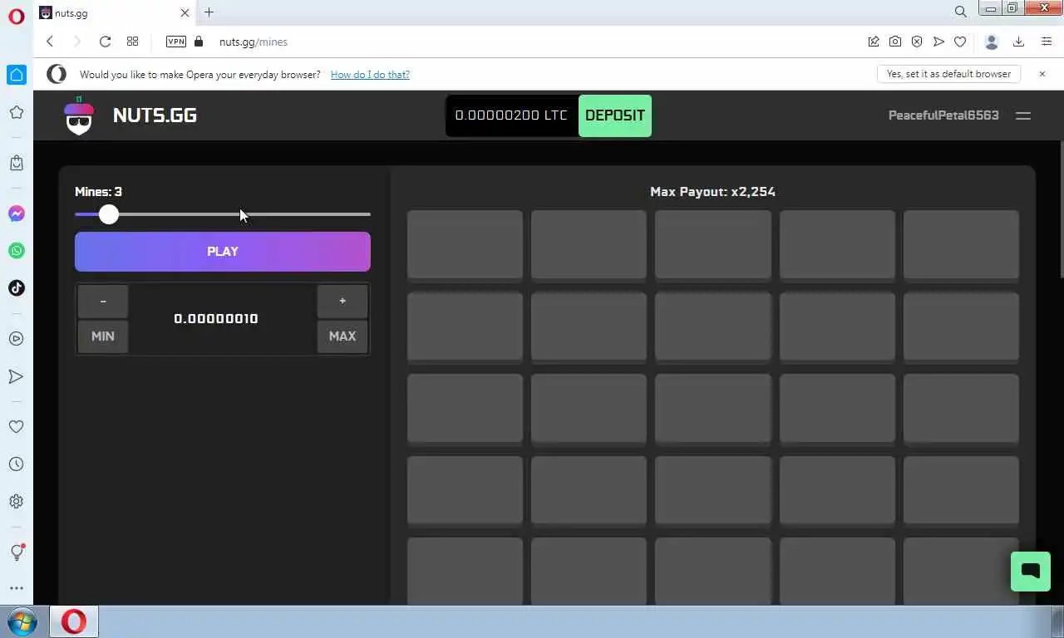Viewport: 1064px width, 638px height.
Task: Open the Downloads arrow icon
Action: click(1018, 42)
